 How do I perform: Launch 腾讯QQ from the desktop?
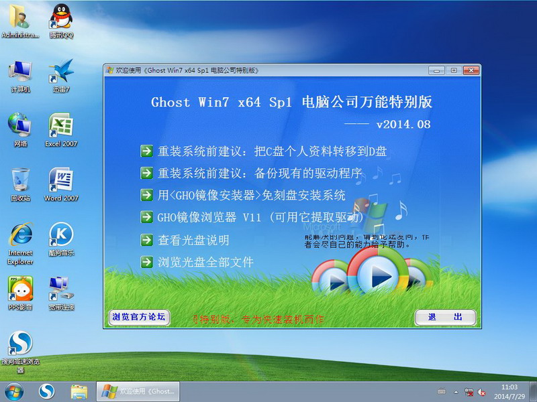point(61,21)
